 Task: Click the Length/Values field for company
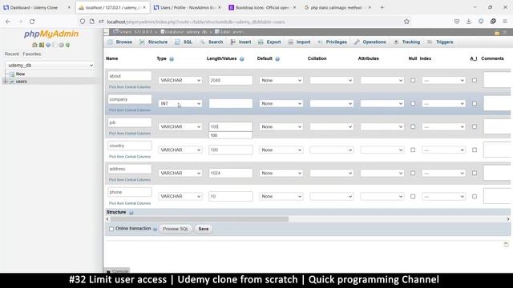pos(231,103)
